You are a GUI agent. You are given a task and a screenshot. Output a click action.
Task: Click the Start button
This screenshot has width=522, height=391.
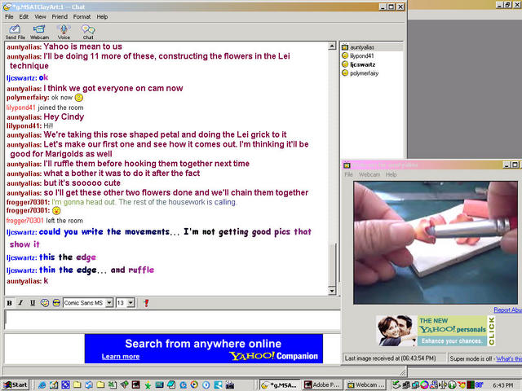15,384
